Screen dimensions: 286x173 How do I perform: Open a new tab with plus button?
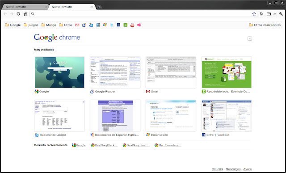[x=99, y=7]
